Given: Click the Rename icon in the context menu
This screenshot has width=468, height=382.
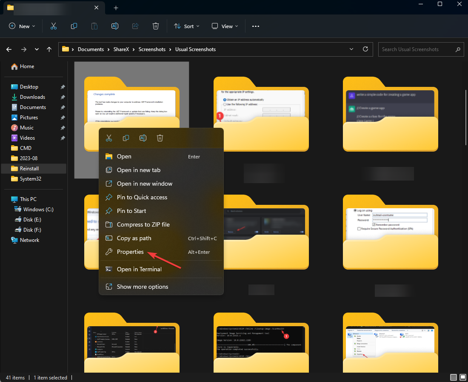Looking at the screenshot, I should tap(143, 138).
